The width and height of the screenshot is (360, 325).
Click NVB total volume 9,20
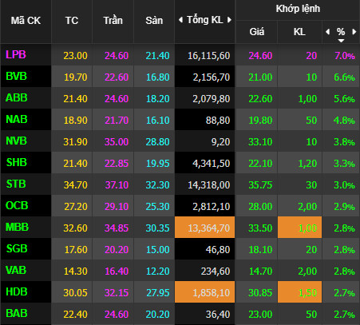click(x=220, y=142)
